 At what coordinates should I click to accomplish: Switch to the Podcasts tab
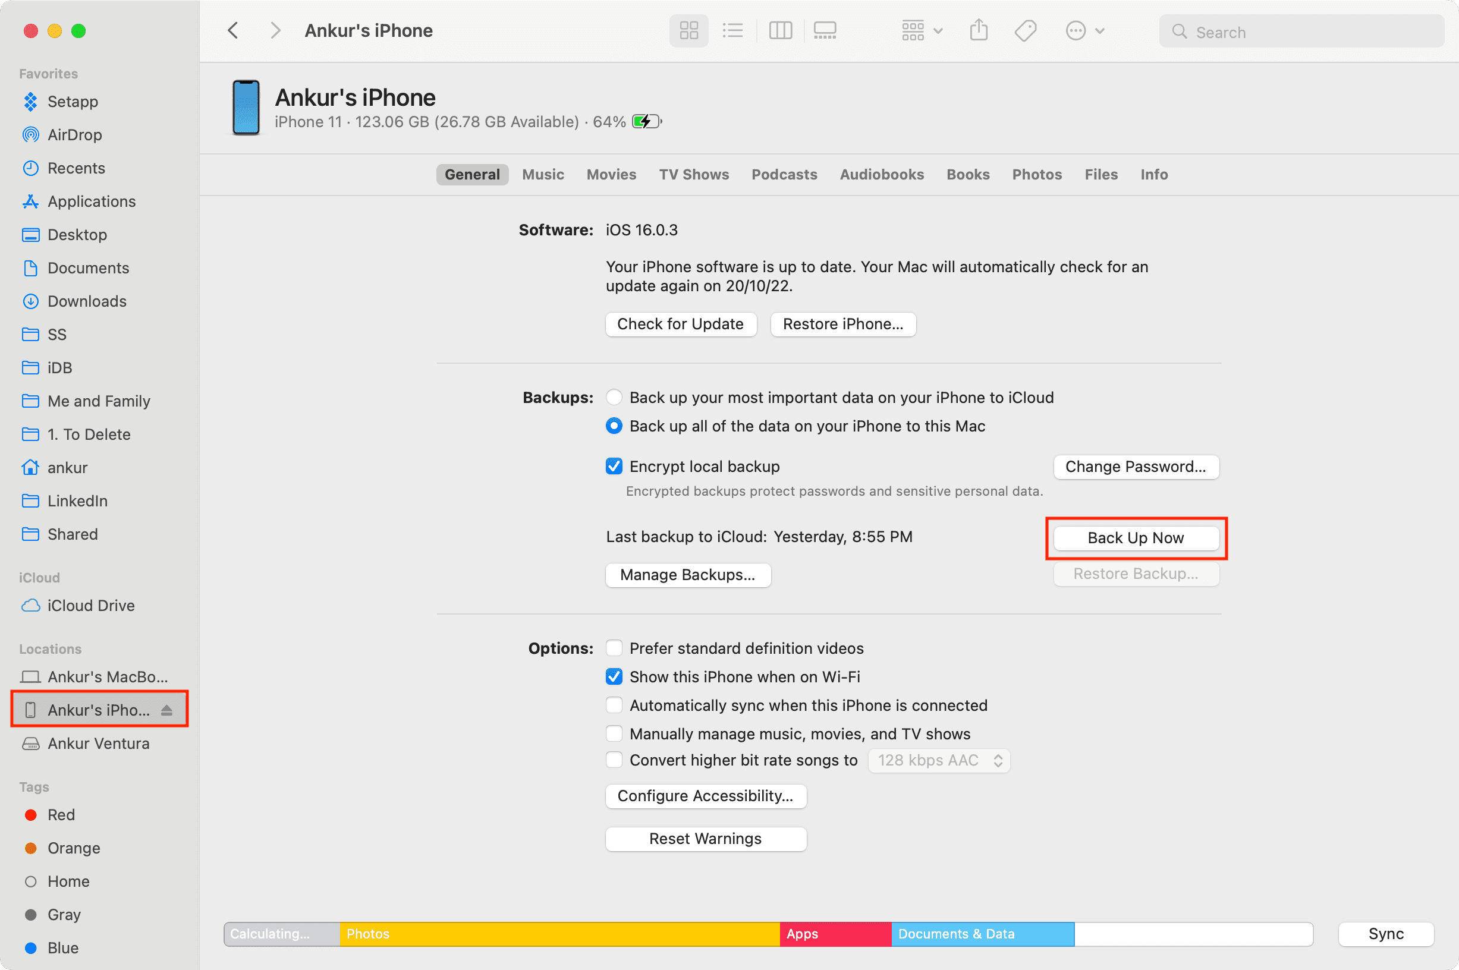pos(784,175)
